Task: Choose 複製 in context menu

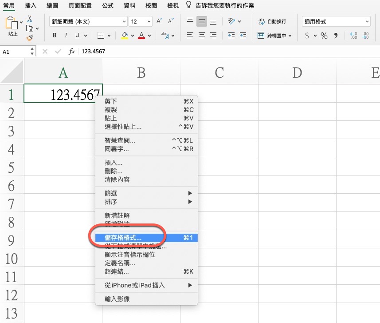Action: (146, 110)
